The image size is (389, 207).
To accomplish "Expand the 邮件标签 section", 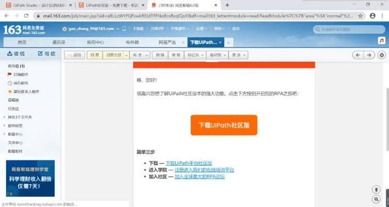I will 4,125.
